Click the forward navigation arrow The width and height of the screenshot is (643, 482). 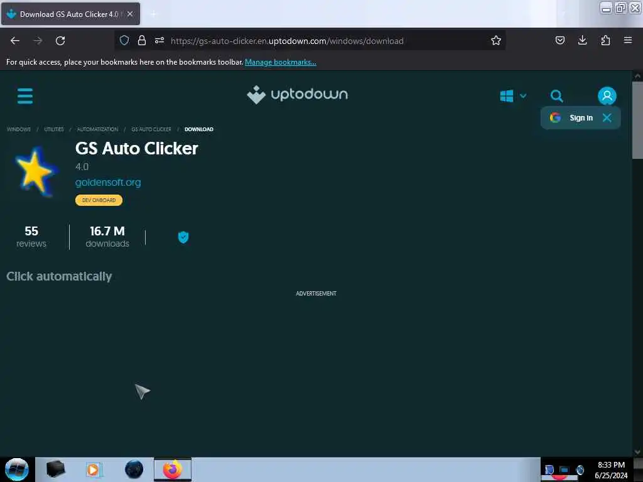click(x=38, y=41)
